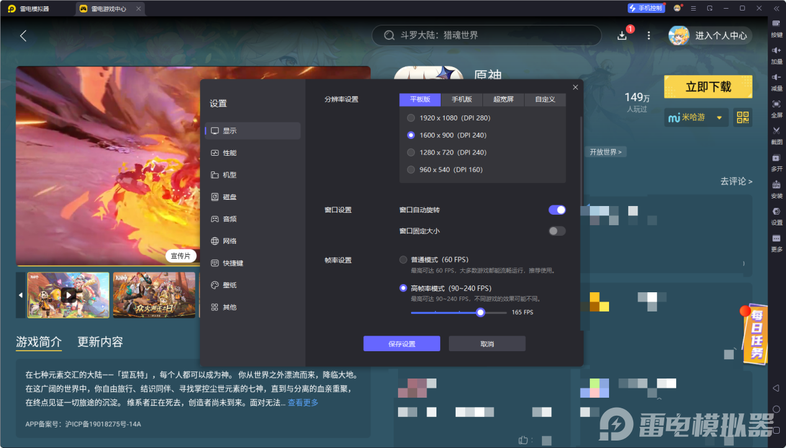Screen dimensions: 786x448
Task: Click the 立即下载 download button
Action: pyautogui.click(x=708, y=86)
